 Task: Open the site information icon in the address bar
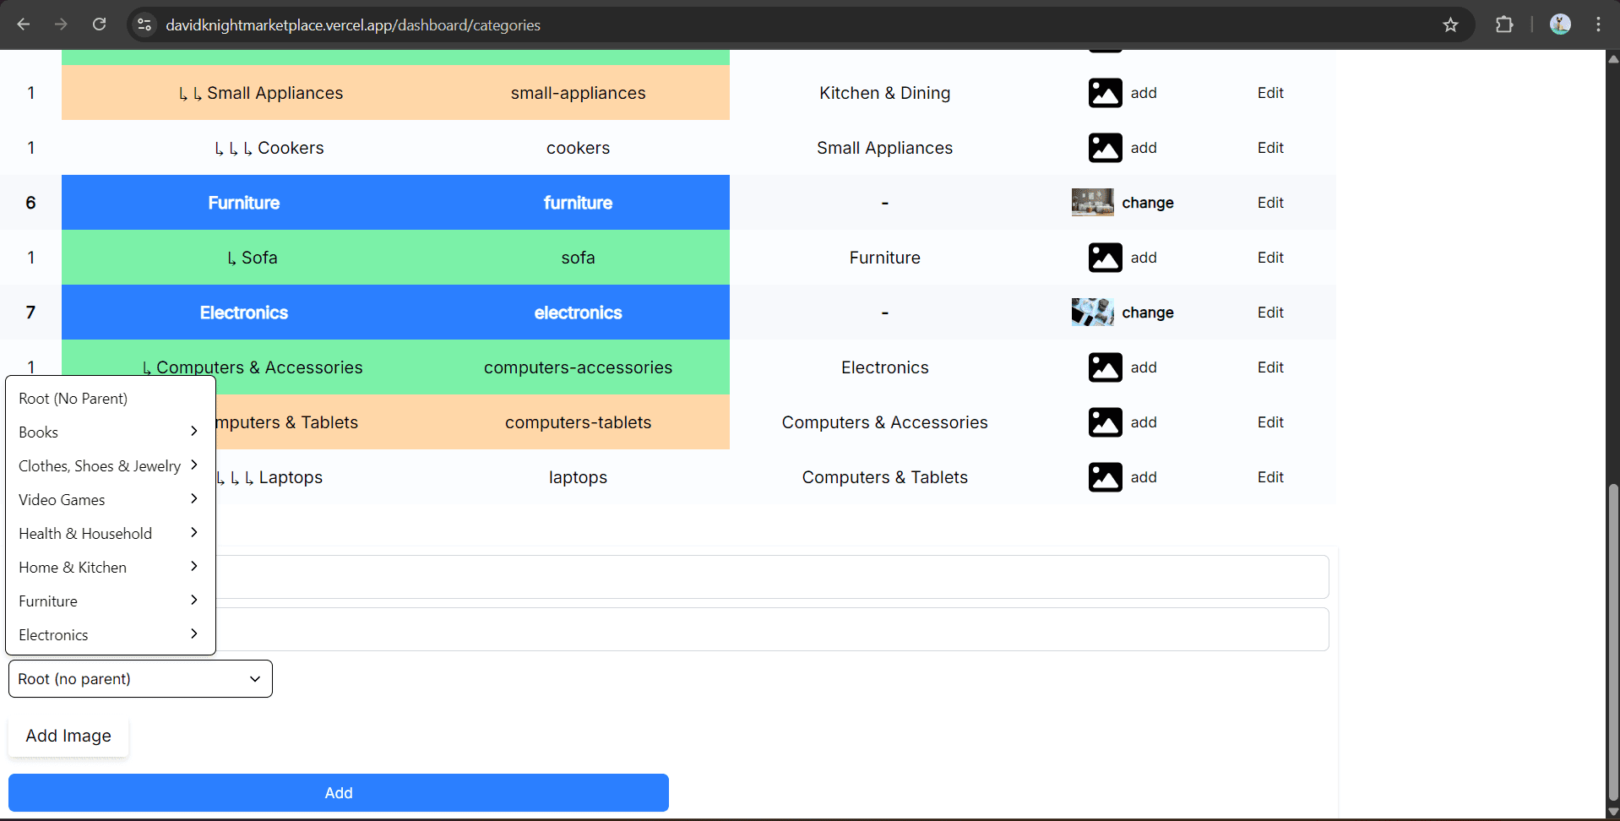tap(144, 25)
